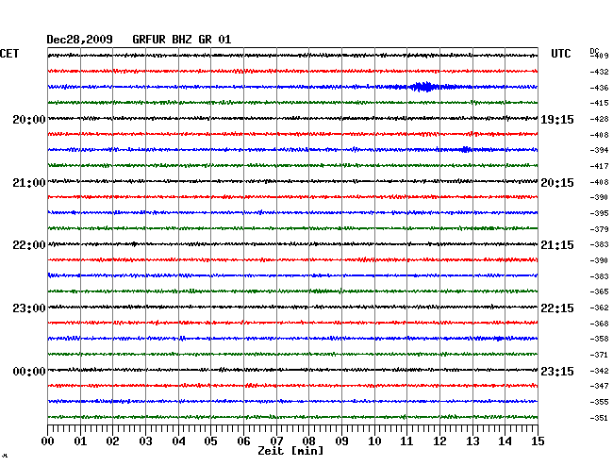Select DC offset value -347
Image resolution: width=613 pixels, height=466 pixels.
[x=599, y=386]
